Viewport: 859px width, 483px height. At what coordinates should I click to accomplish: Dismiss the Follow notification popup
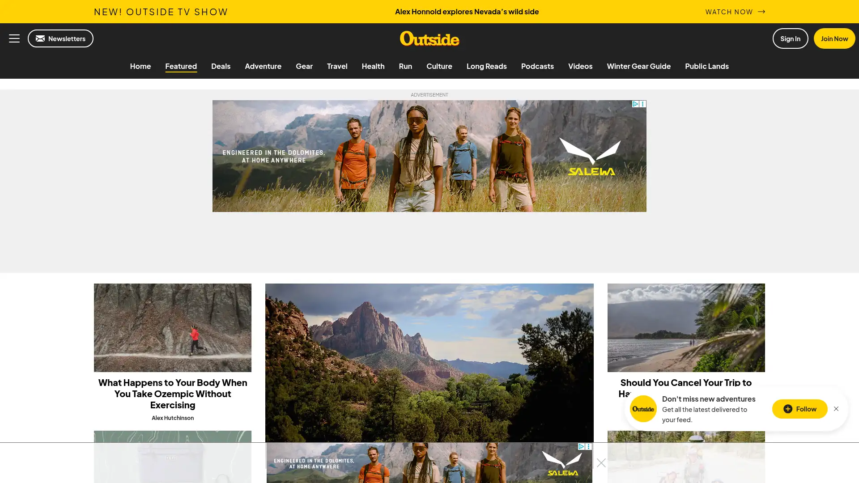(x=836, y=409)
